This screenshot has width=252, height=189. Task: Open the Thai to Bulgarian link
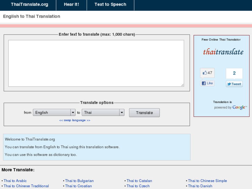pyautogui.click(x=79, y=181)
